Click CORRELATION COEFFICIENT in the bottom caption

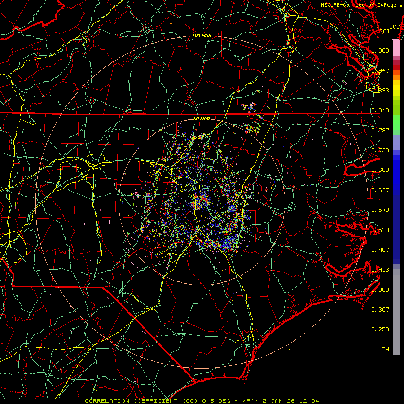click(x=131, y=401)
